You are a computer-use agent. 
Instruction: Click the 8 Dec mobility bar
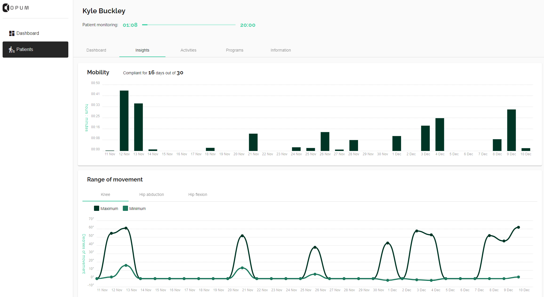coord(497,145)
